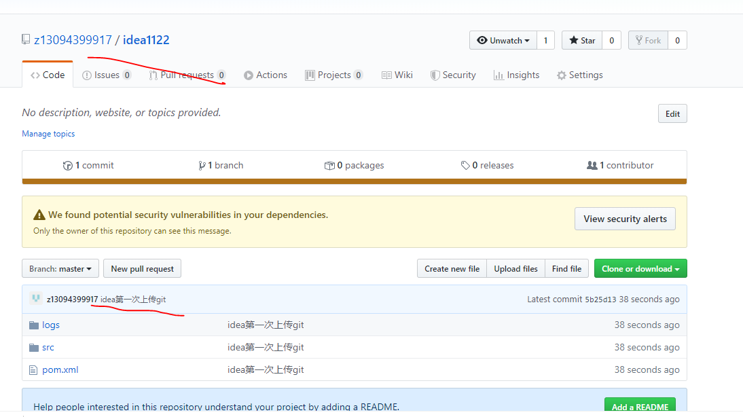Click the releases tag icon
This screenshot has width=743, height=417.
(x=465, y=166)
